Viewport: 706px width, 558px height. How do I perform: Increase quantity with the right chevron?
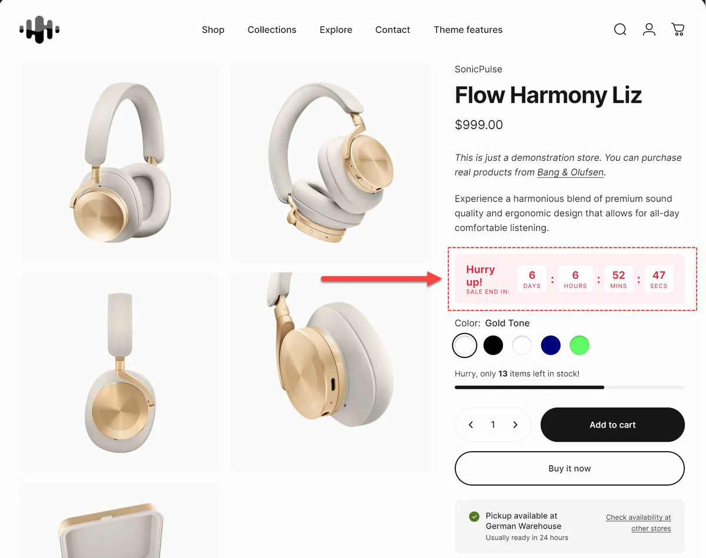(x=515, y=425)
